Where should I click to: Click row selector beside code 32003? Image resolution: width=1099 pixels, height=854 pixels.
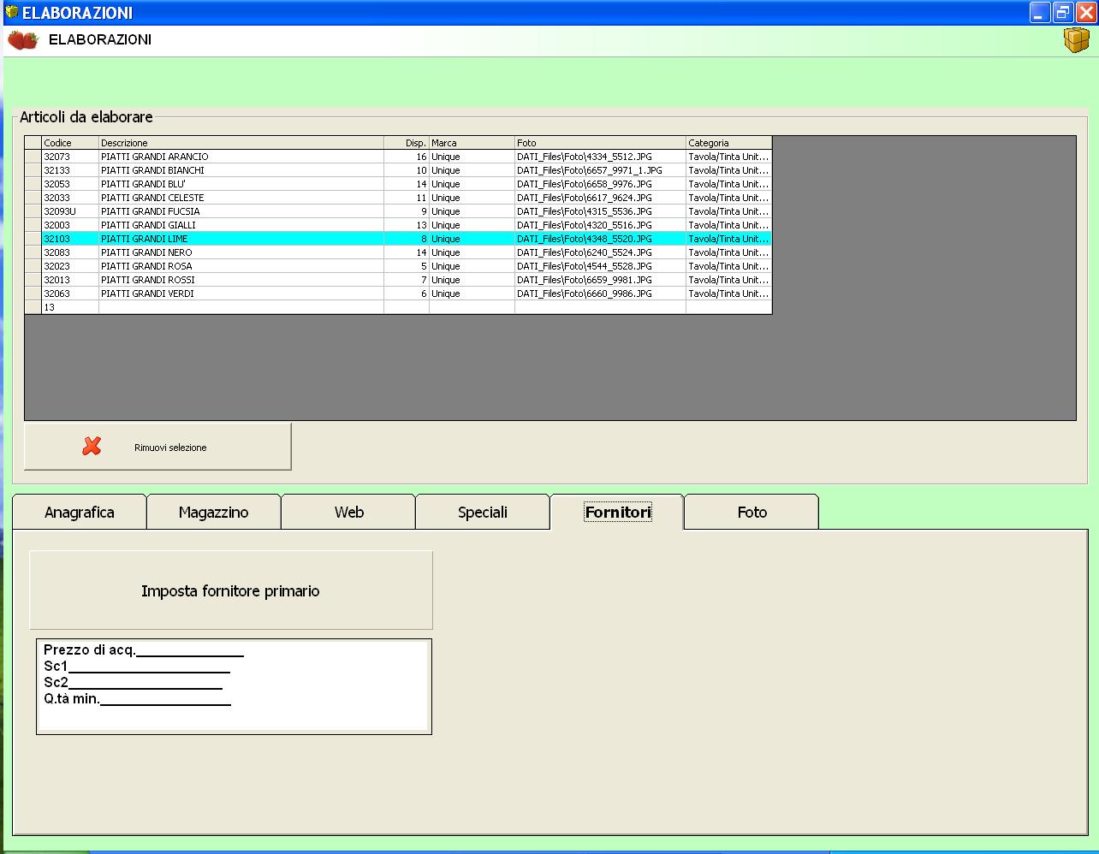33,225
